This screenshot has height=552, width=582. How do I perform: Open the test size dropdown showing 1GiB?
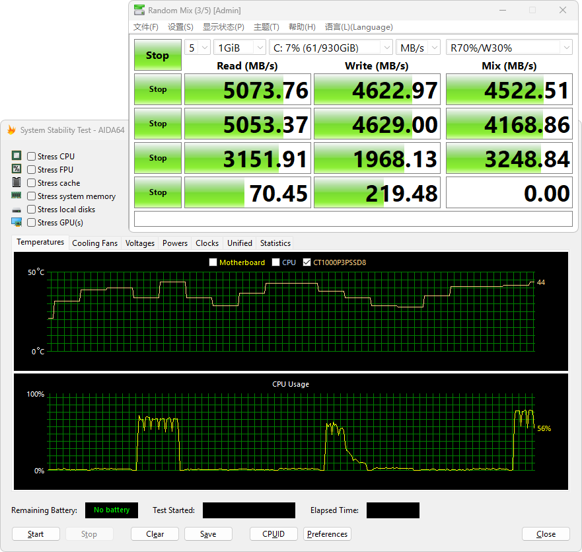pyautogui.click(x=240, y=48)
